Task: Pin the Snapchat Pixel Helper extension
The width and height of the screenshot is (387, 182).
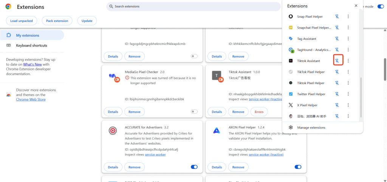Action: (x=337, y=28)
